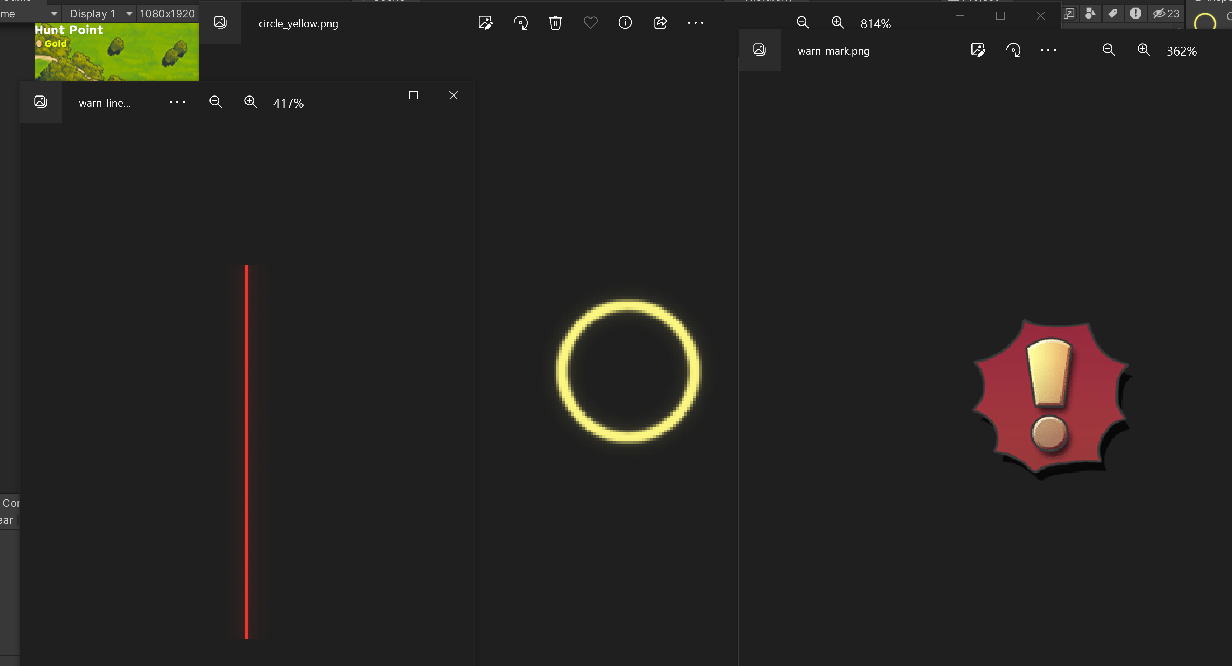Click the edit image icon for circle_yellow.png

(x=485, y=22)
